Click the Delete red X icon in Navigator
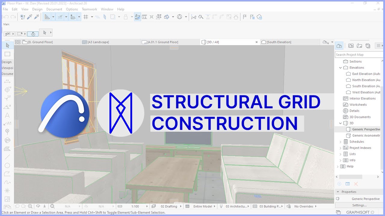This screenshot has height=216, width=385. coord(356,184)
